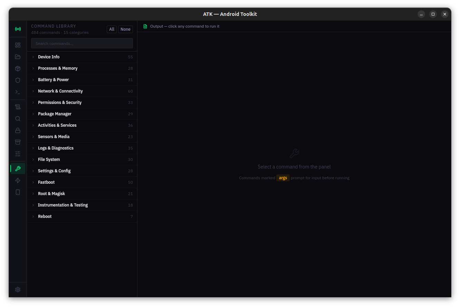Expand the Root & Magisk category

click(82, 194)
